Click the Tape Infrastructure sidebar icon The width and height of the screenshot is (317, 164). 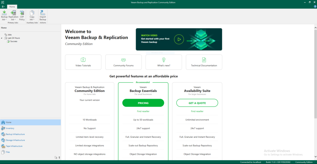(x=3, y=146)
